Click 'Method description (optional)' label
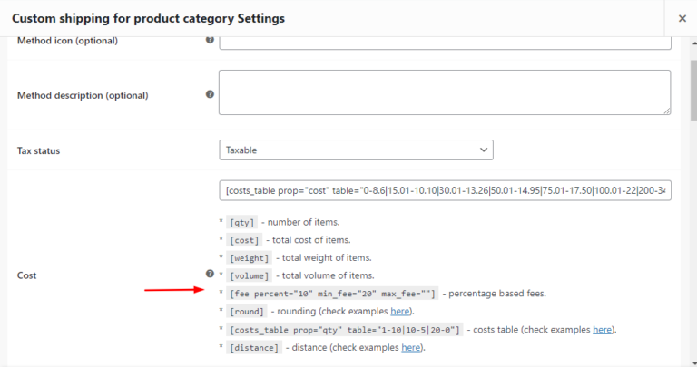 pos(83,95)
